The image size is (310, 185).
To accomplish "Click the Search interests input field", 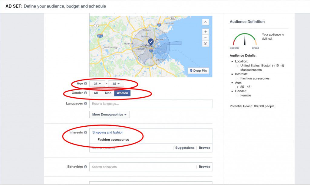I will coord(131,148).
